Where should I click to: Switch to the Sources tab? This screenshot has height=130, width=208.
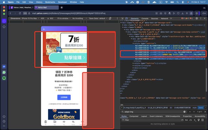tap(155, 19)
